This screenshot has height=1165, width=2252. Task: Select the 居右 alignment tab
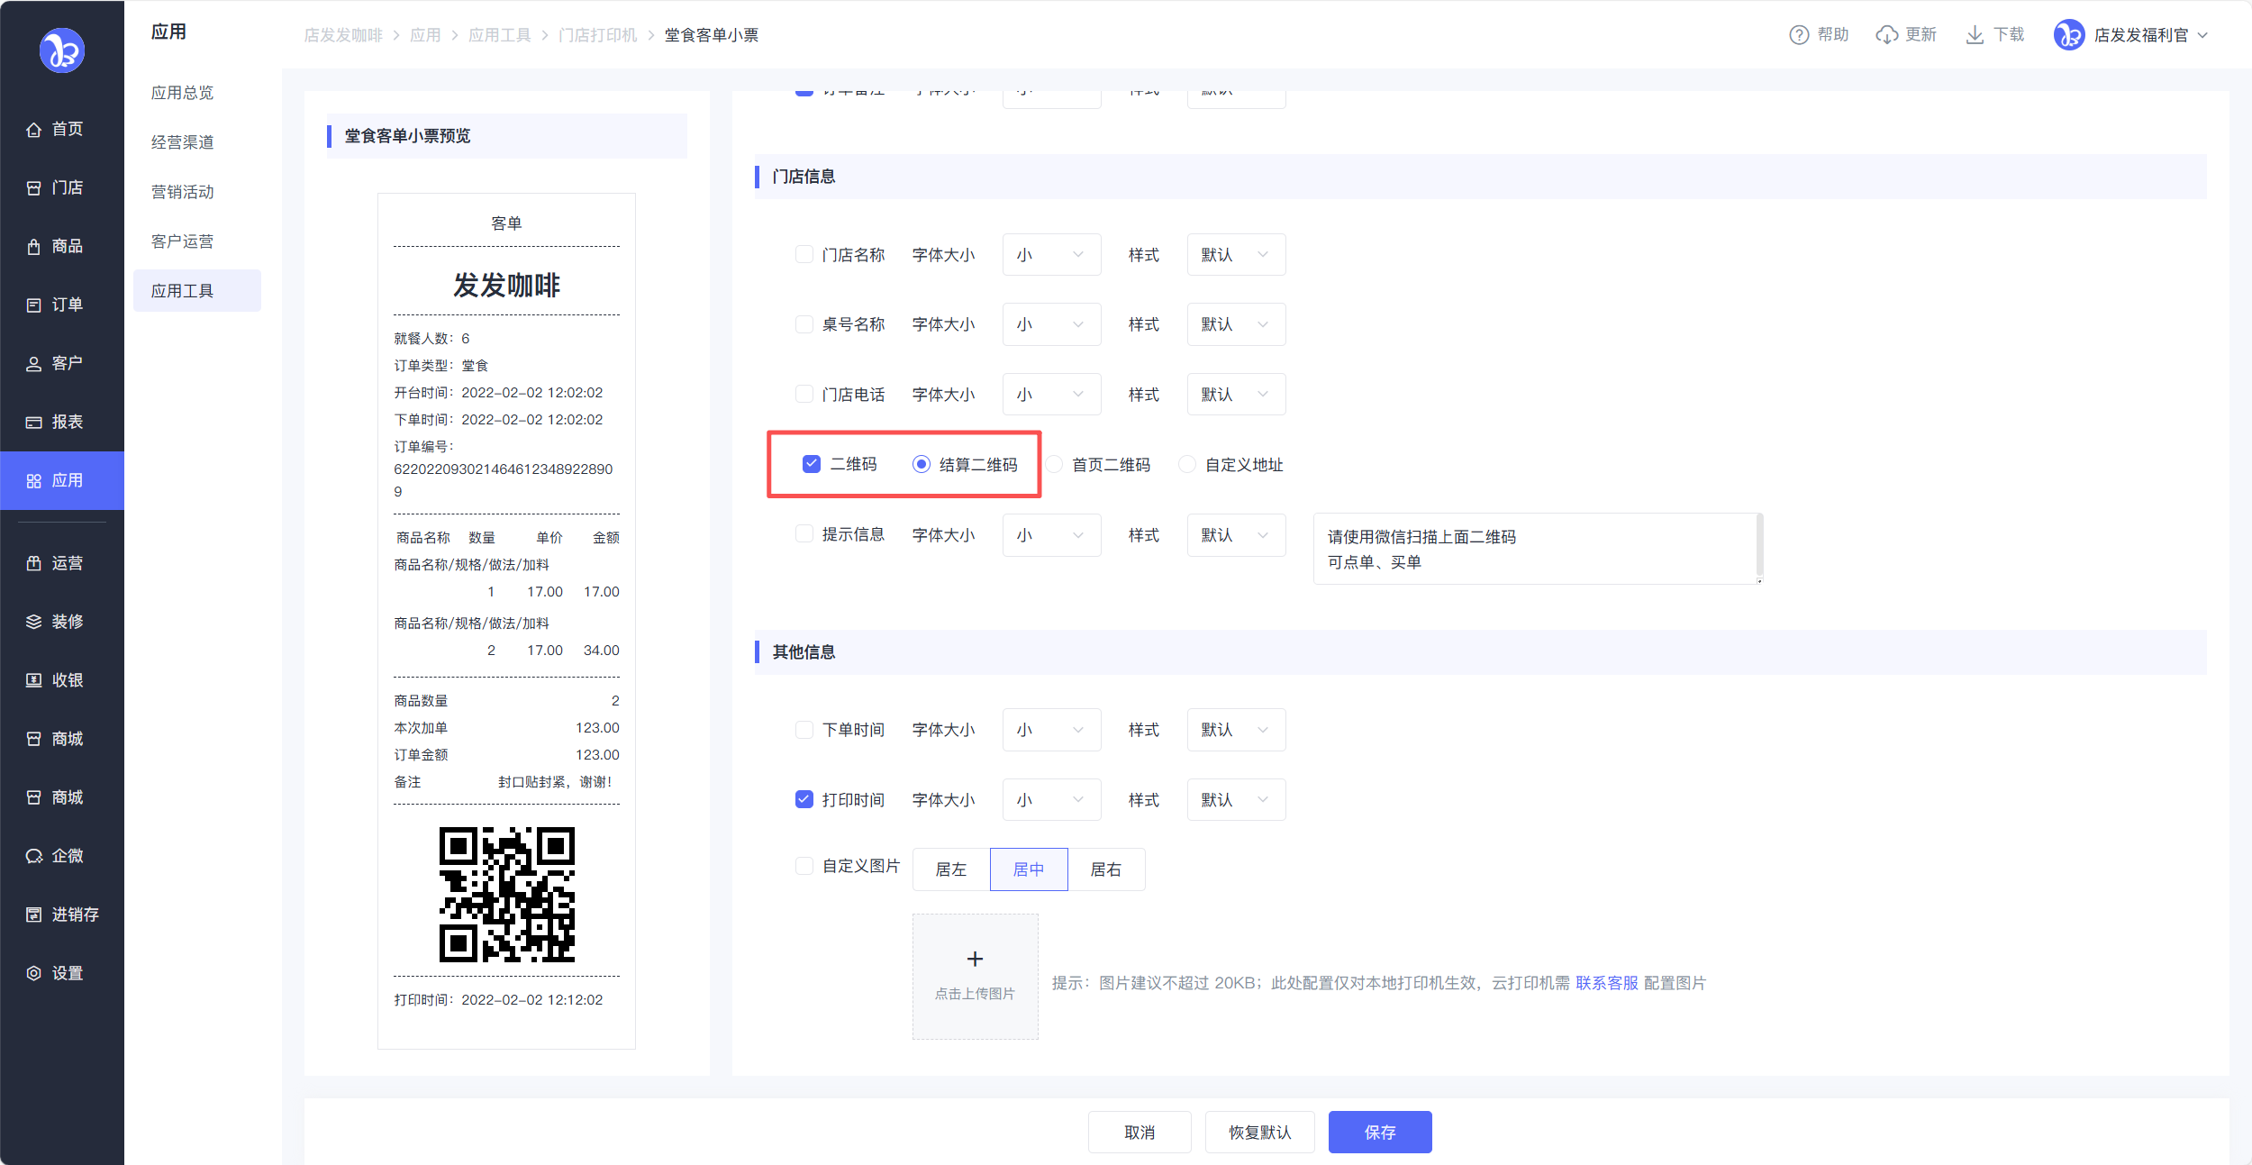1105,869
